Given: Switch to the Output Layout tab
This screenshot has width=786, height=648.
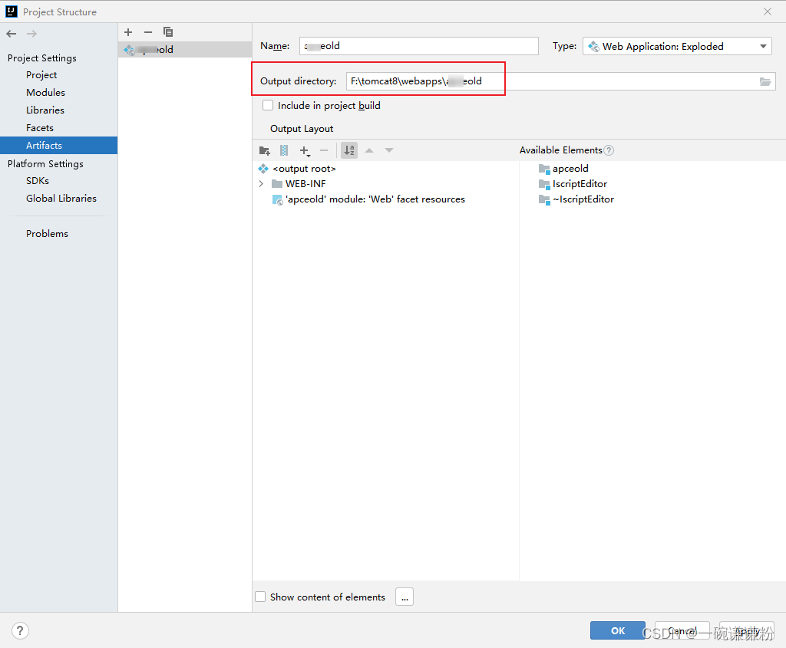Looking at the screenshot, I should tap(301, 129).
